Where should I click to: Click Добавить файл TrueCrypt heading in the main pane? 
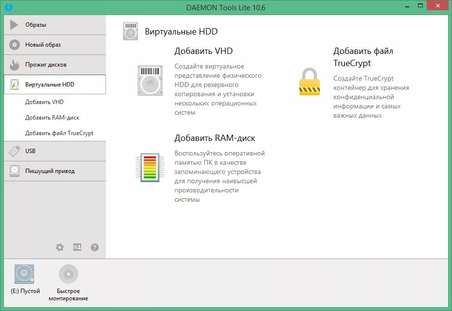point(363,57)
